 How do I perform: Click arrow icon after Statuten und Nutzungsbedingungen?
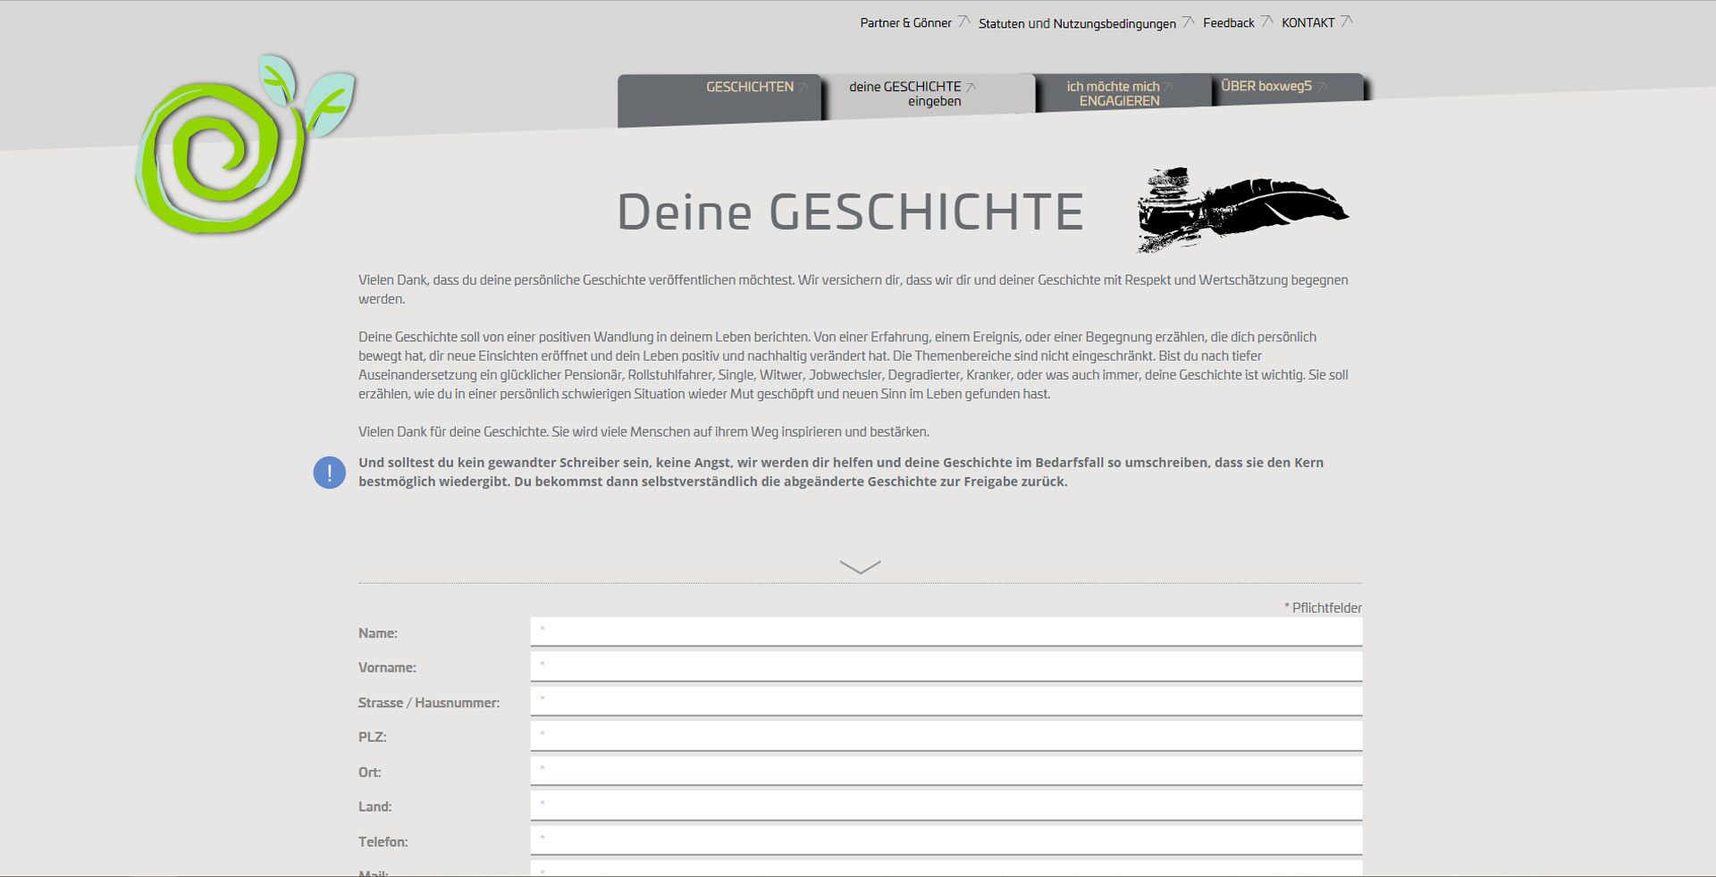(x=1188, y=21)
